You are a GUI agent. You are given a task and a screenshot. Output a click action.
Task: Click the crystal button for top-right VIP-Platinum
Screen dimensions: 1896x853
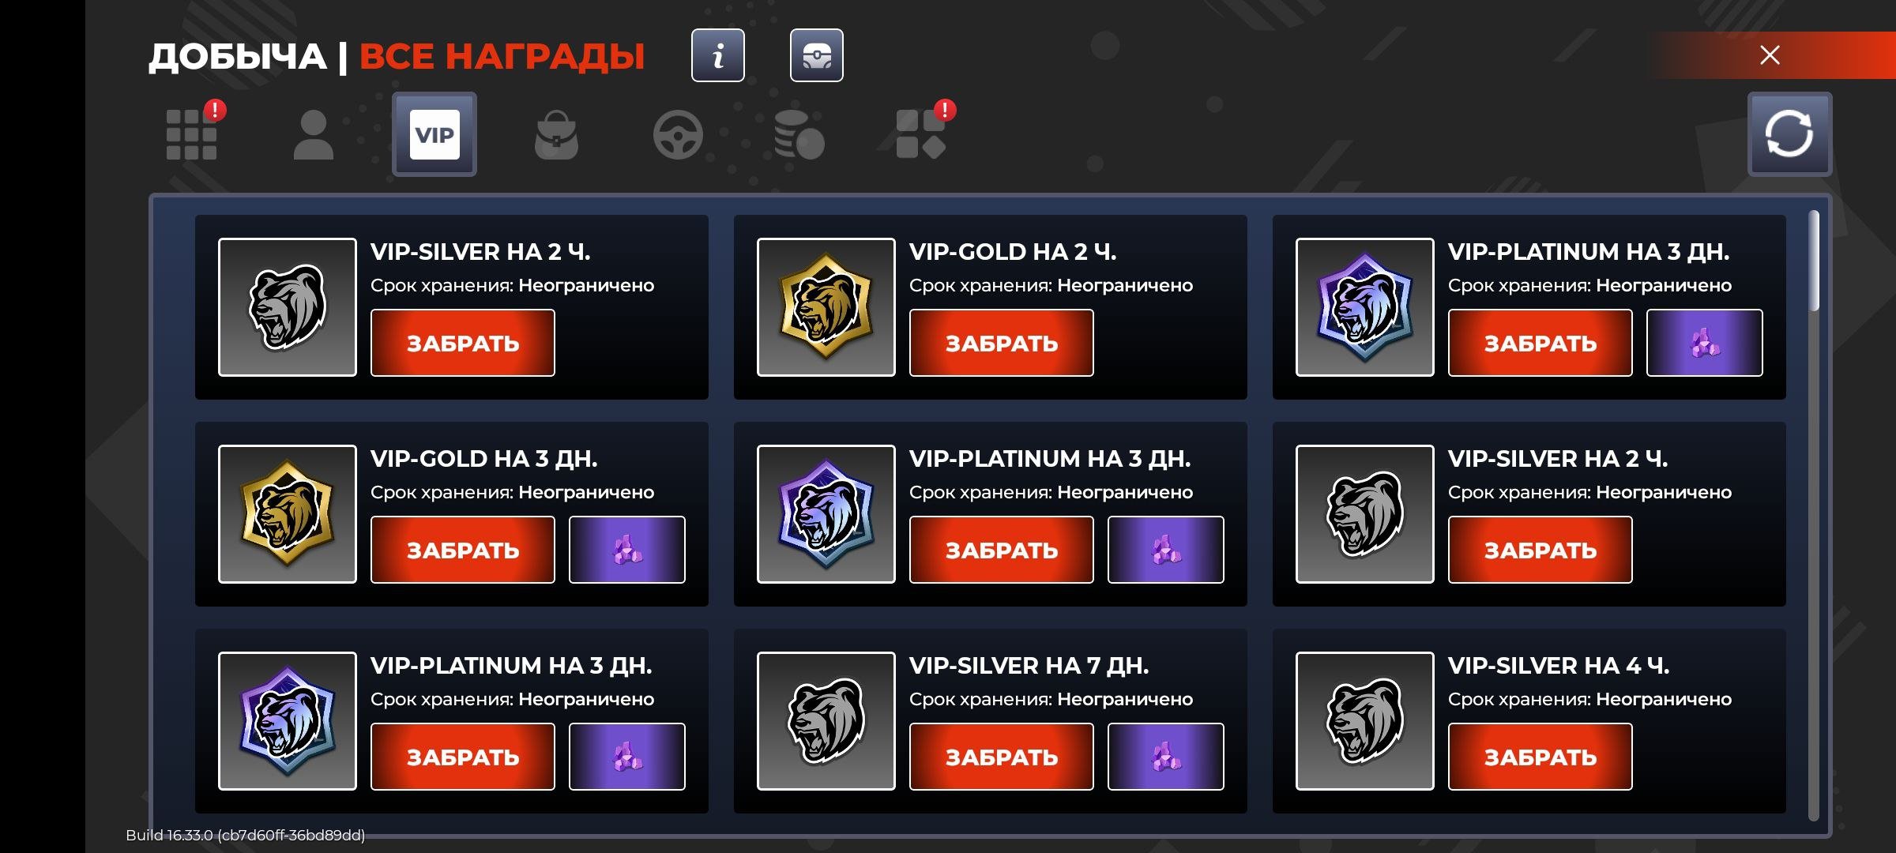1704,343
